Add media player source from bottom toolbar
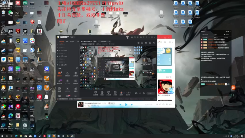The width and height of the screenshot is (245, 138). pyautogui.click(x=115, y=93)
